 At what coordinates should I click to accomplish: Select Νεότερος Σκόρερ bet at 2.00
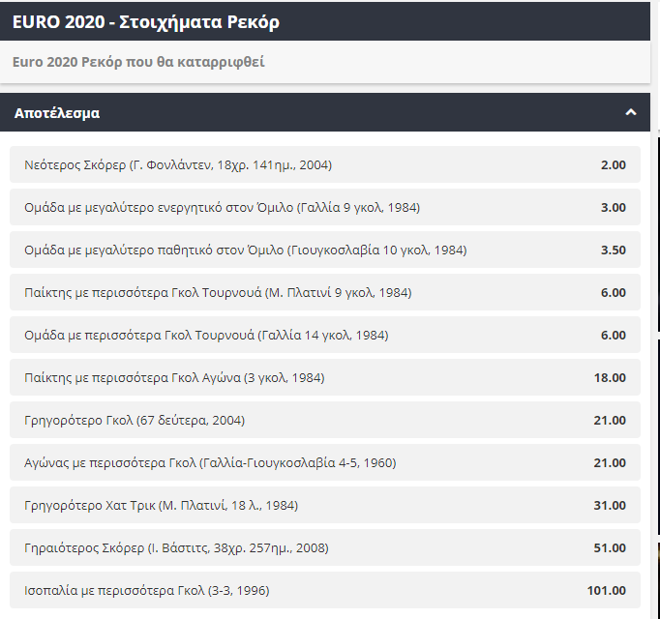click(325, 164)
